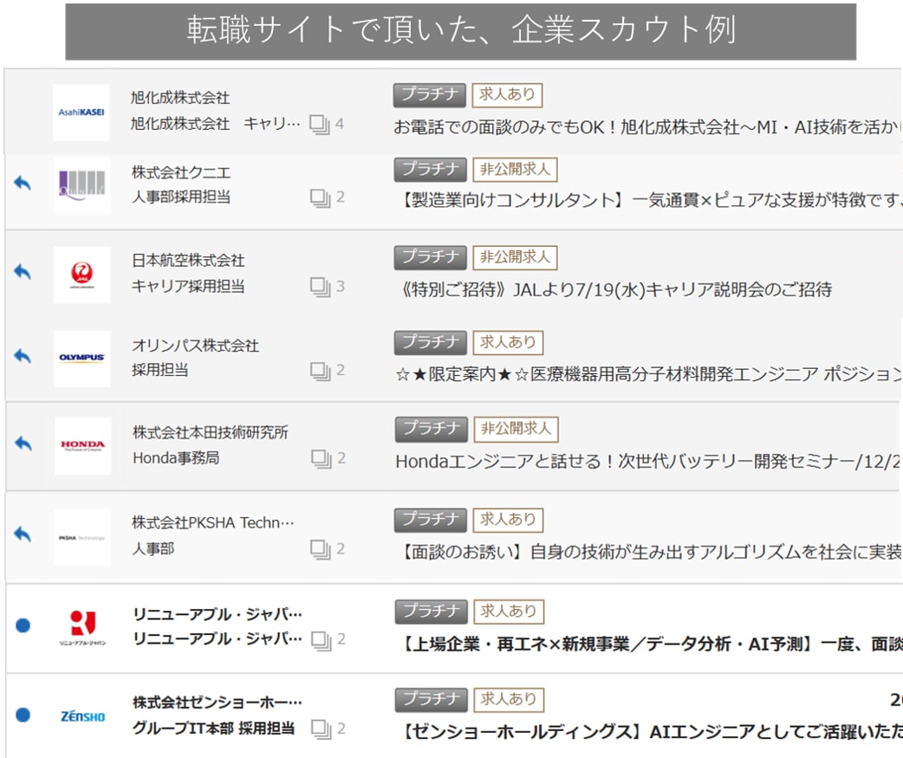903x758 pixels.
Task: Click the プラチナ badge in リニューアブル・ジャパン row
Action: pos(432,612)
